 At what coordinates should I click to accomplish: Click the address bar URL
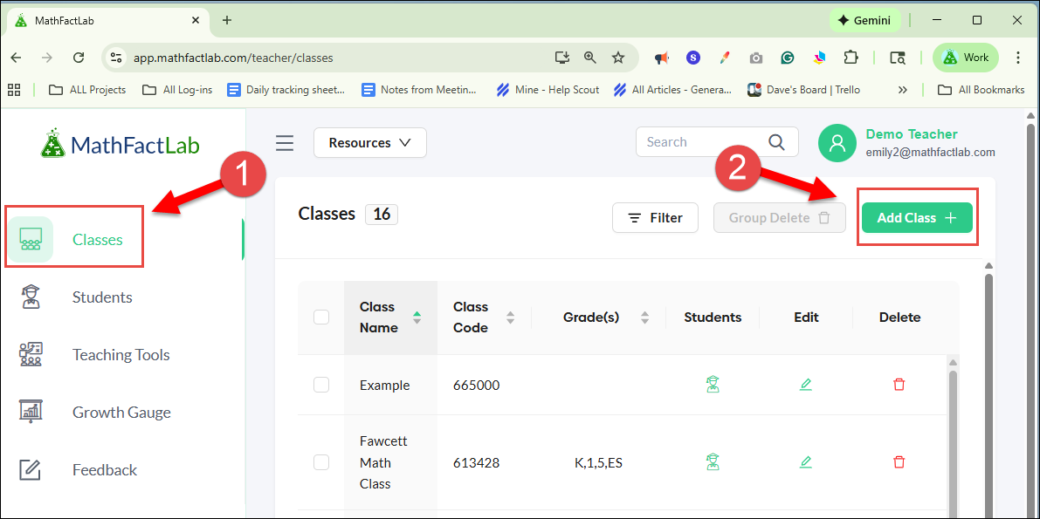click(233, 58)
